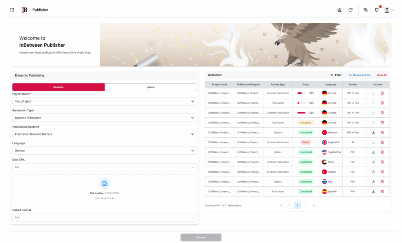Click the Download All link
Screen dimensions: 402x243
(360, 75)
